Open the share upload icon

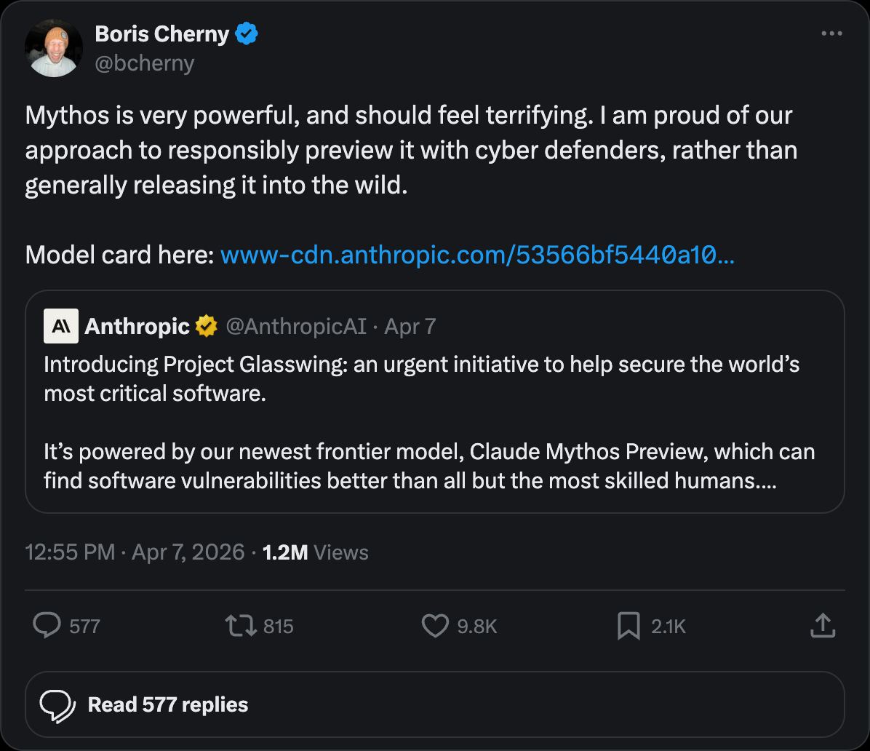tap(822, 625)
